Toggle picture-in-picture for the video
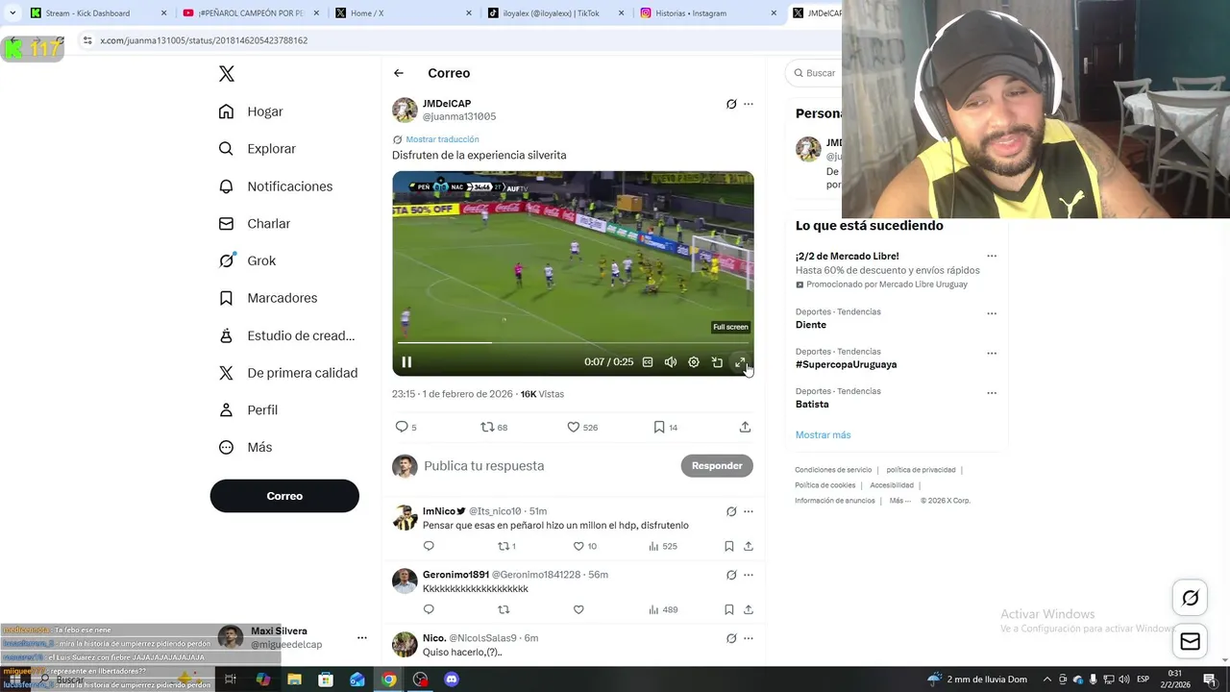This screenshot has width=1230, height=692. [x=717, y=362]
